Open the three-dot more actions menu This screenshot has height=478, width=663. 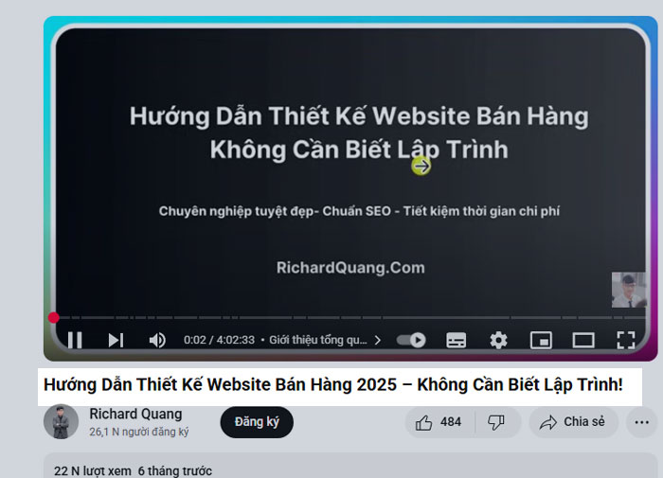(642, 422)
